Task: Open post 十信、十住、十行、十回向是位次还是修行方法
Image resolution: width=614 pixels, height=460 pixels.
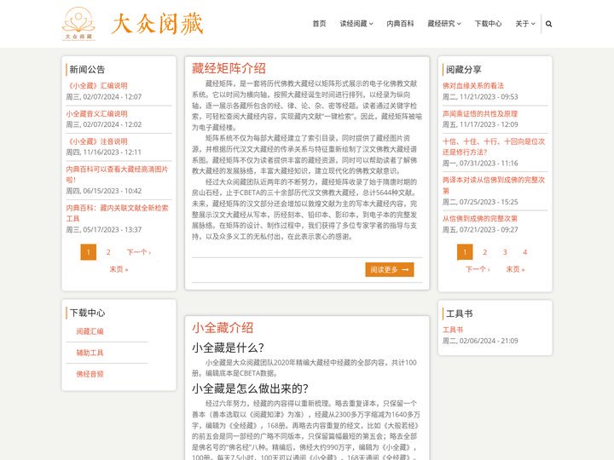Action: (x=494, y=147)
